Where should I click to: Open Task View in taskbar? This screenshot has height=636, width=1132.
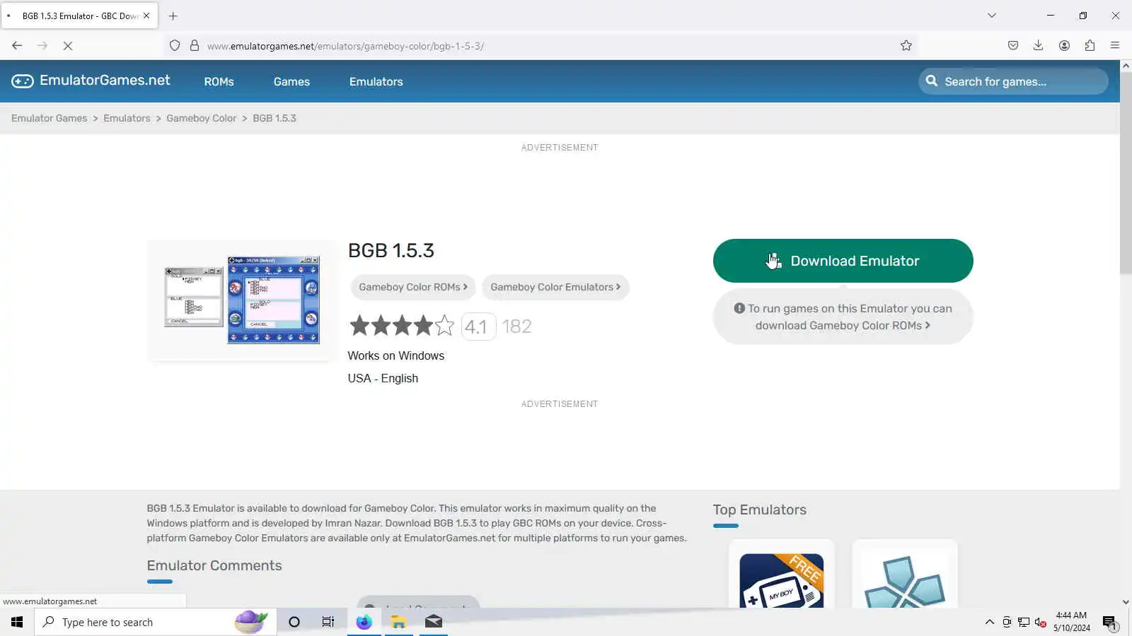[x=328, y=622]
